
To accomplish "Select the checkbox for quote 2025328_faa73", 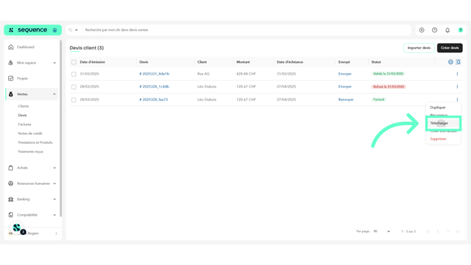I will [74, 100].
